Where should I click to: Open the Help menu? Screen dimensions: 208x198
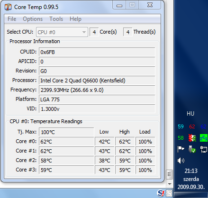pos(75,19)
